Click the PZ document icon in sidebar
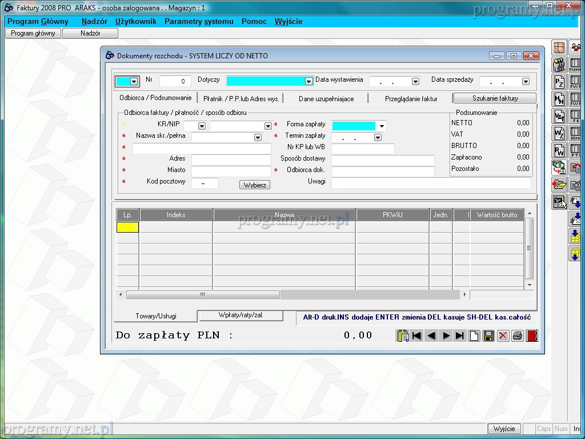 click(x=559, y=82)
